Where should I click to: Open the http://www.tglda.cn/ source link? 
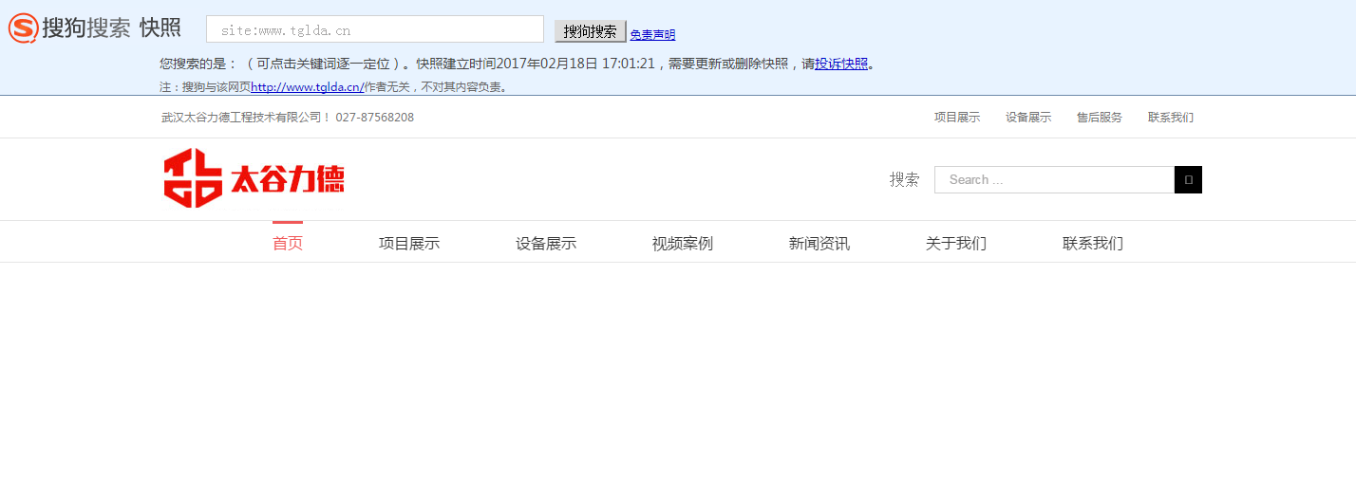(307, 87)
